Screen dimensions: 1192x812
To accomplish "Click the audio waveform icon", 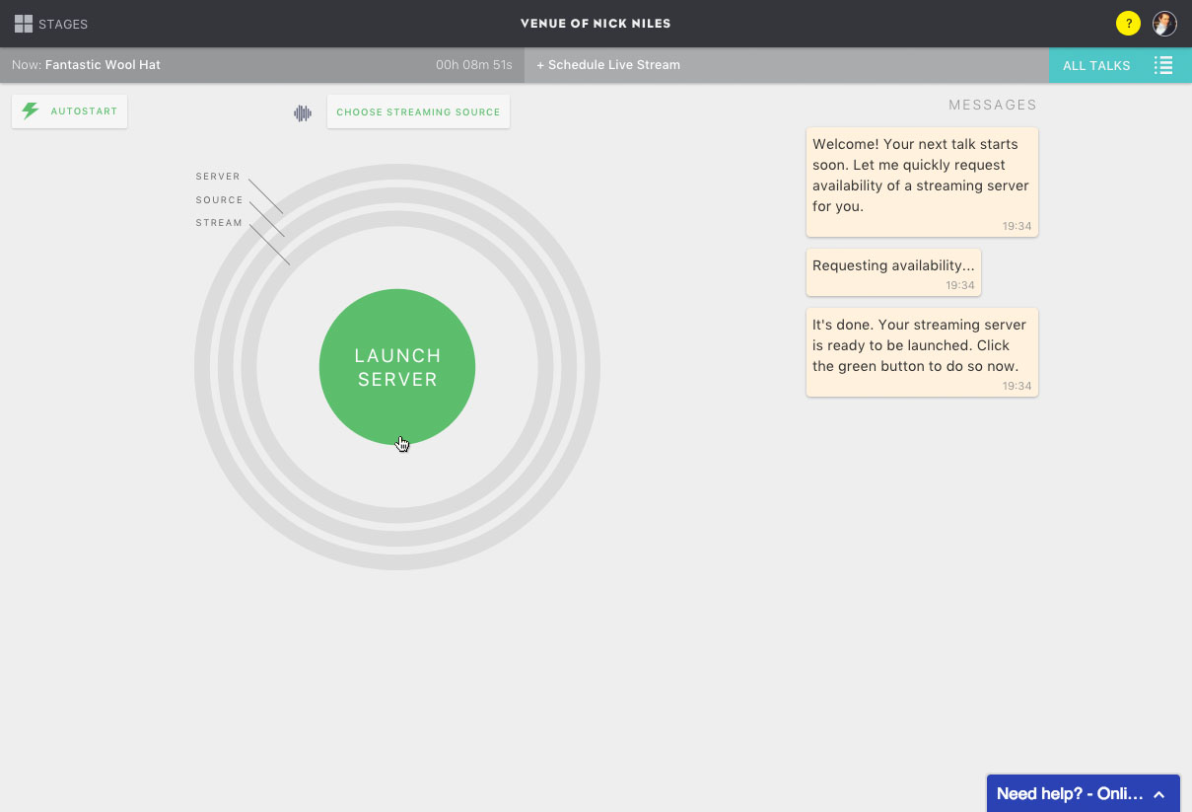I will [303, 113].
